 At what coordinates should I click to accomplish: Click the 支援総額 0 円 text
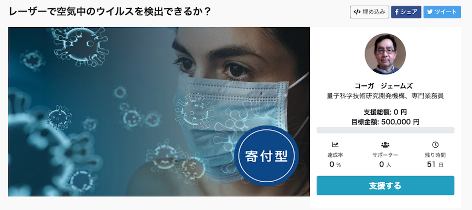tap(385, 113)
